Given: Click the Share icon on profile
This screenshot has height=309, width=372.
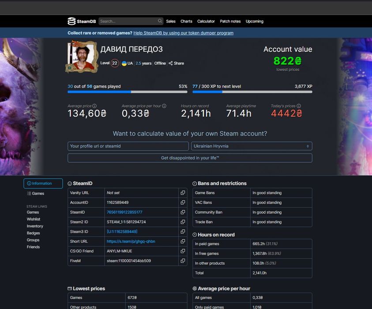Looking at the screenshot, I should (171, 63).
